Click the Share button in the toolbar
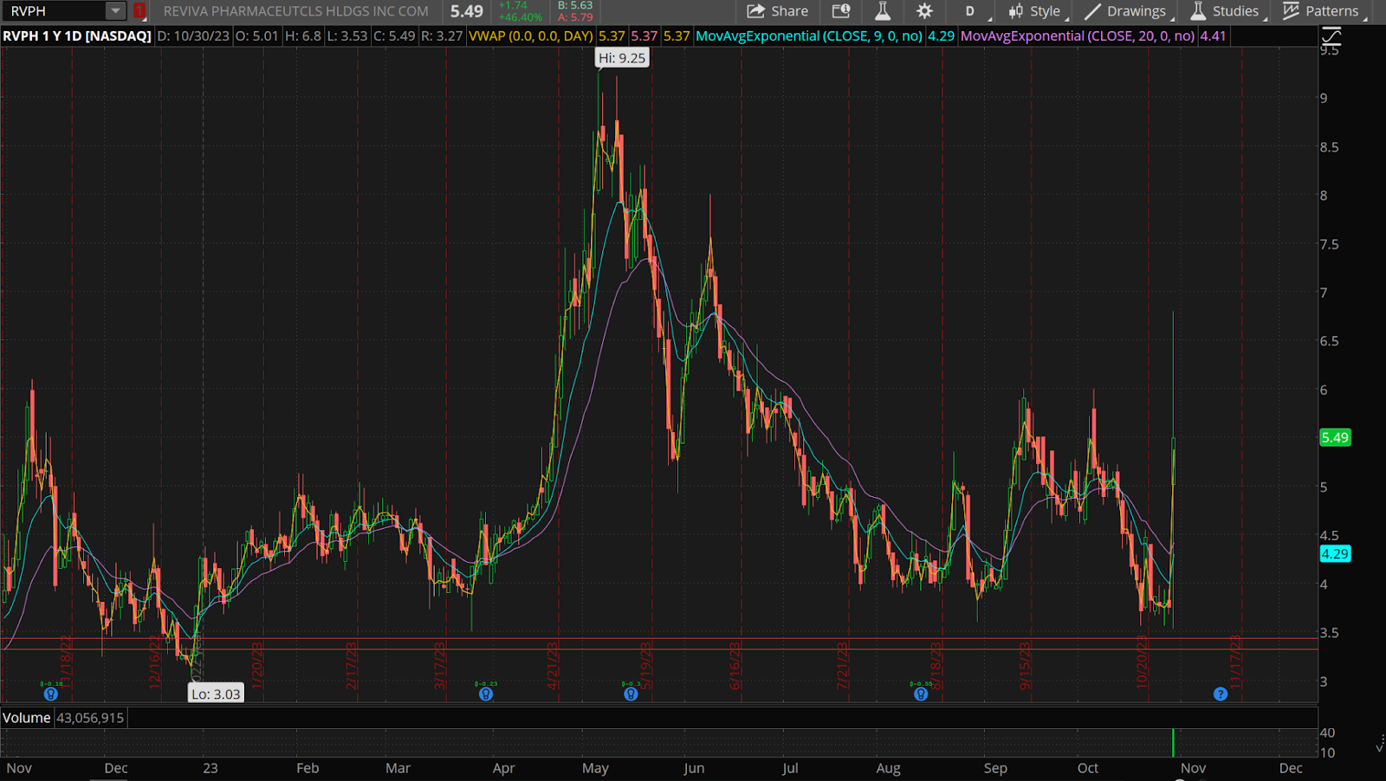The height and width of the screenshot is (781, 1386). point(777,11)
